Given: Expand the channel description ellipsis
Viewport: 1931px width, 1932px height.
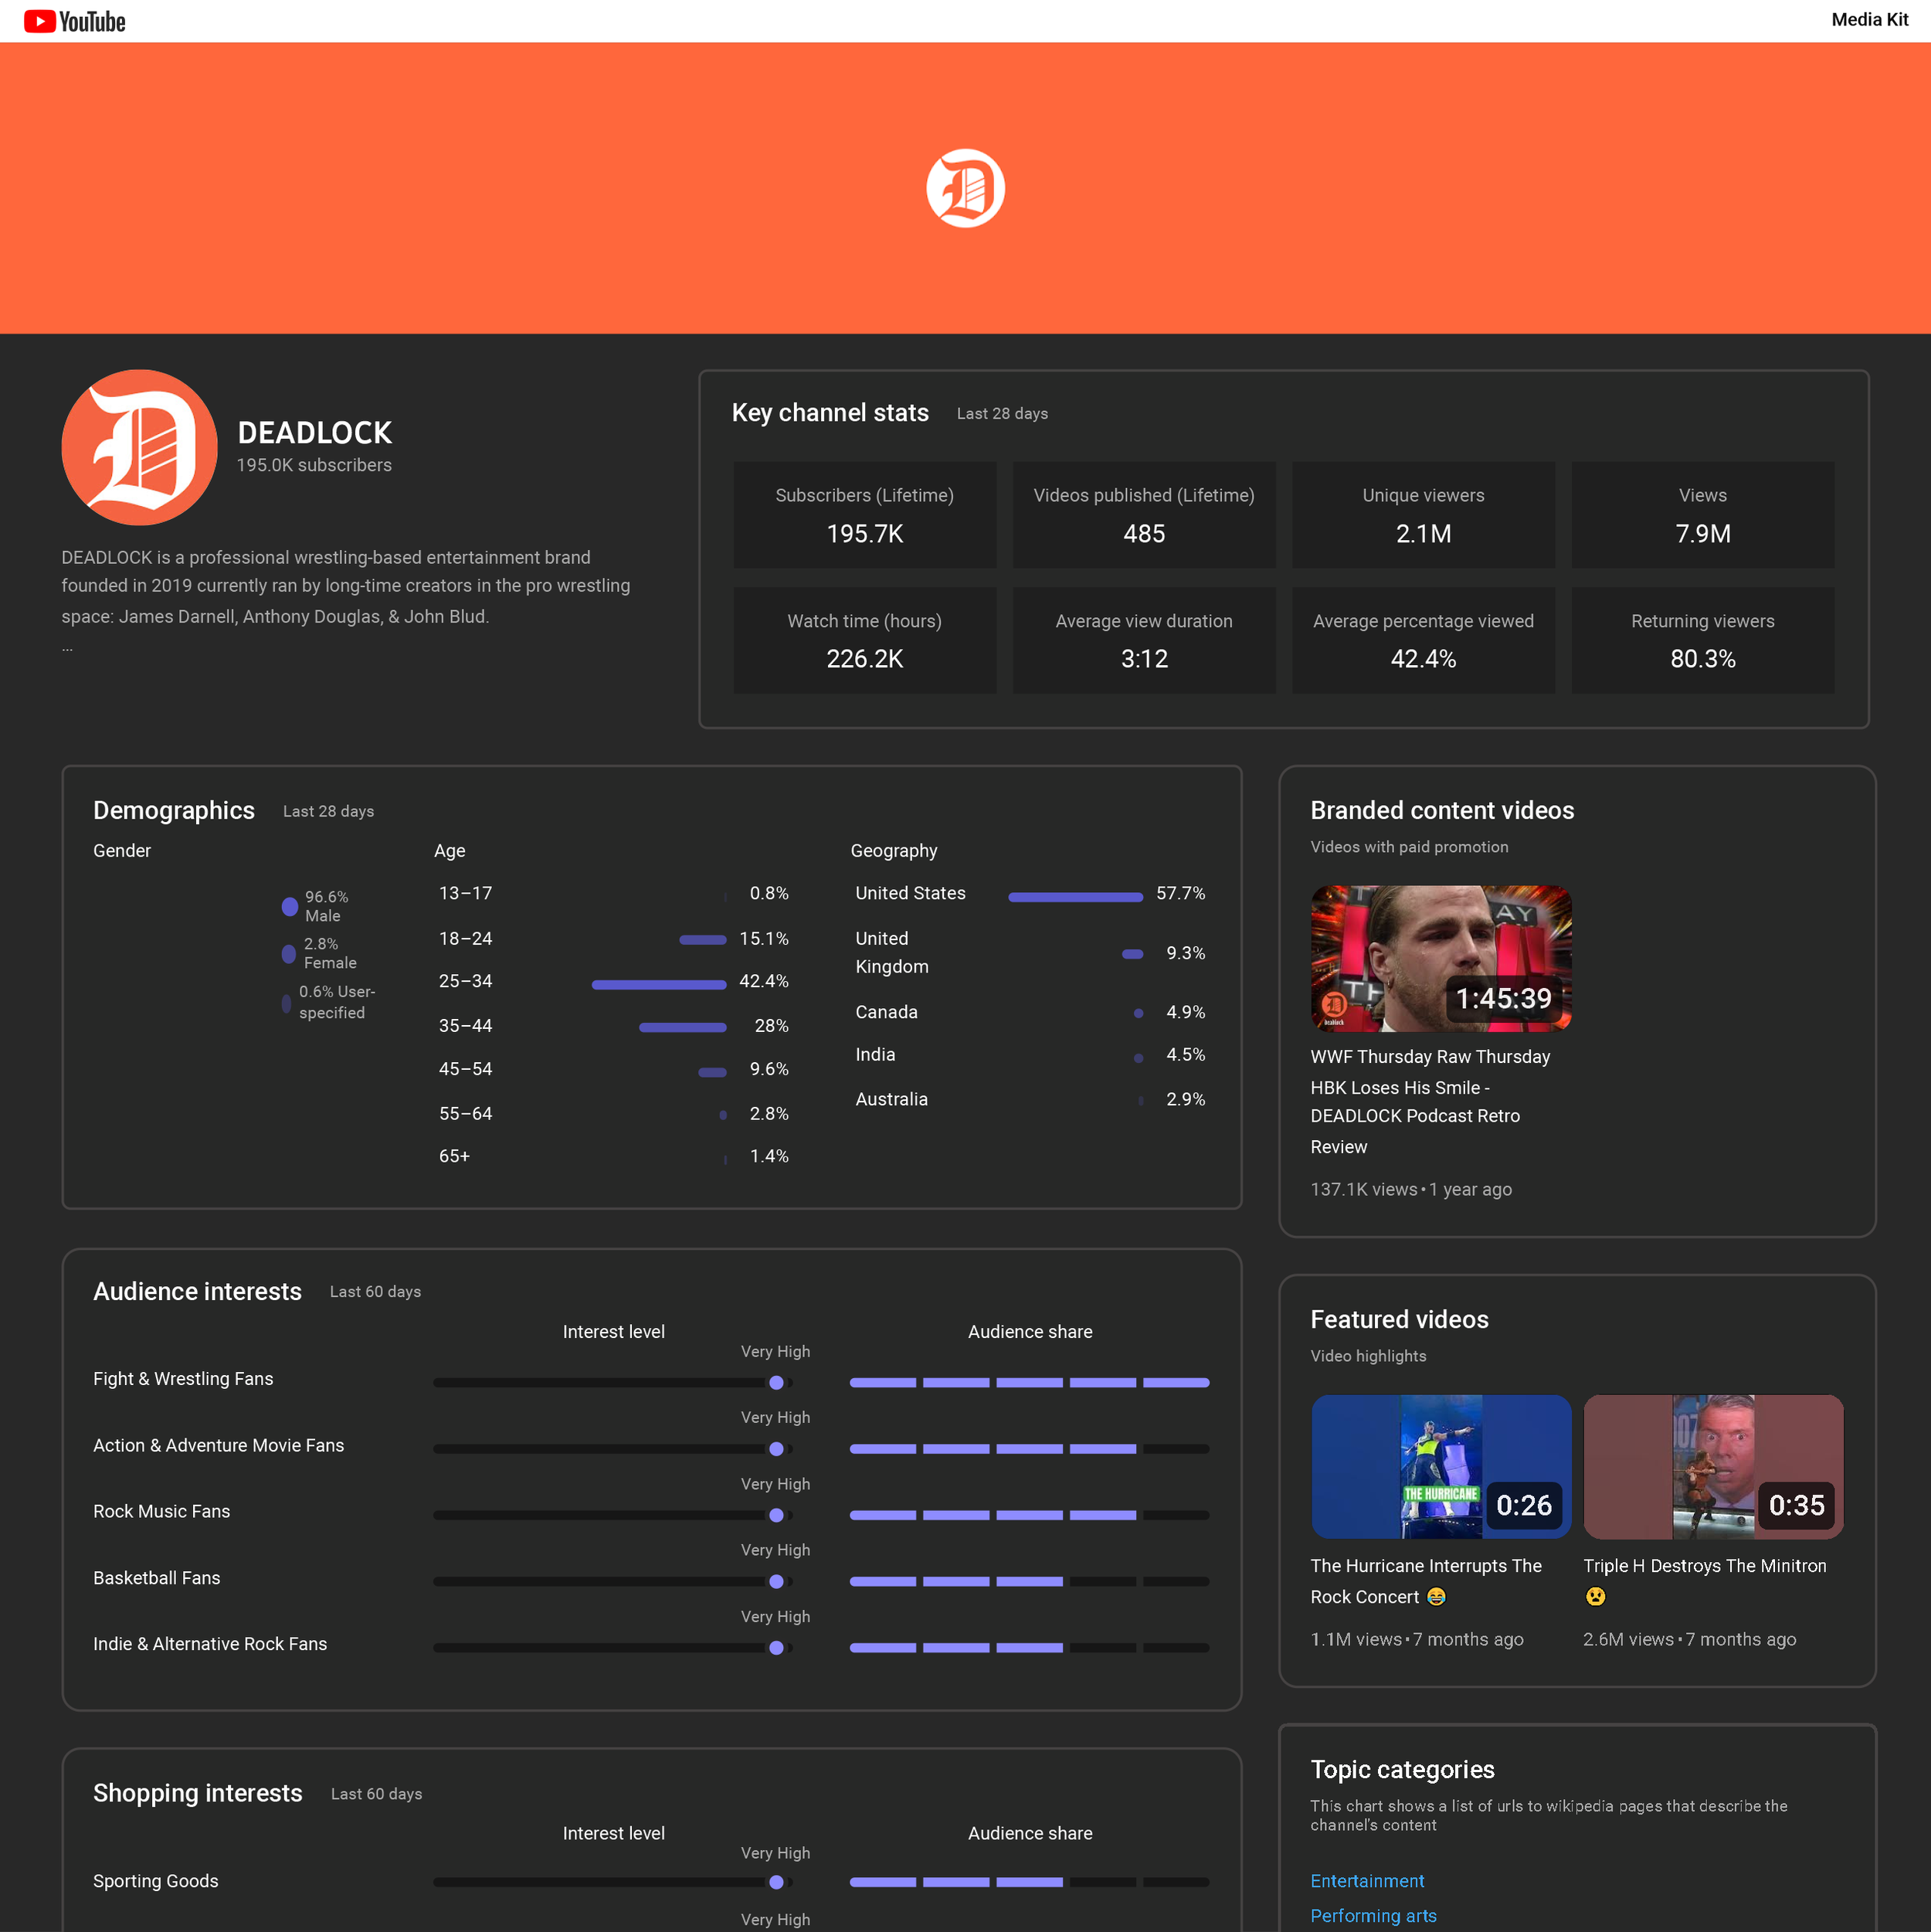Looking at the screenshot, I should pos(67,648).
